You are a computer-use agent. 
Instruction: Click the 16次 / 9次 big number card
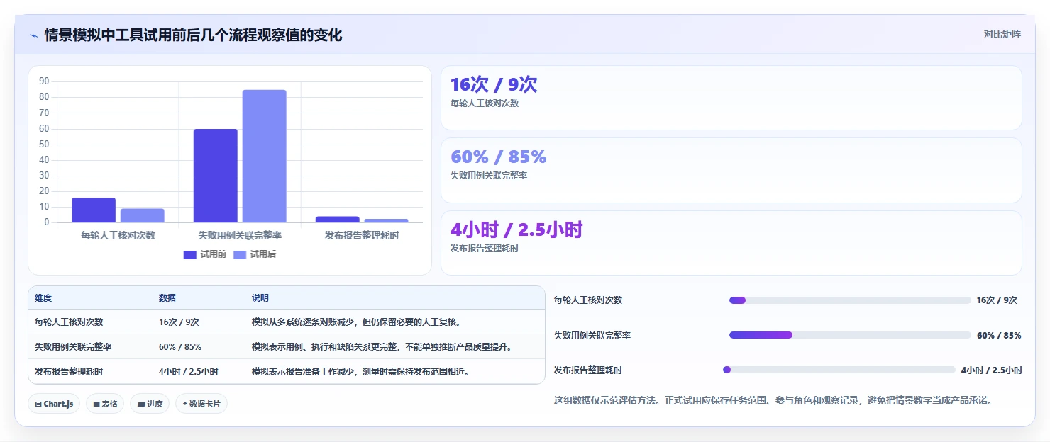(x=731, y=98)
